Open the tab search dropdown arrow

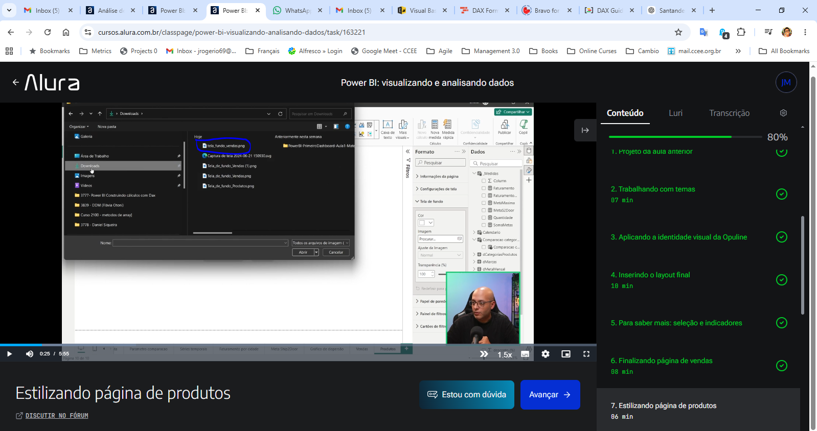click(9, 10)
